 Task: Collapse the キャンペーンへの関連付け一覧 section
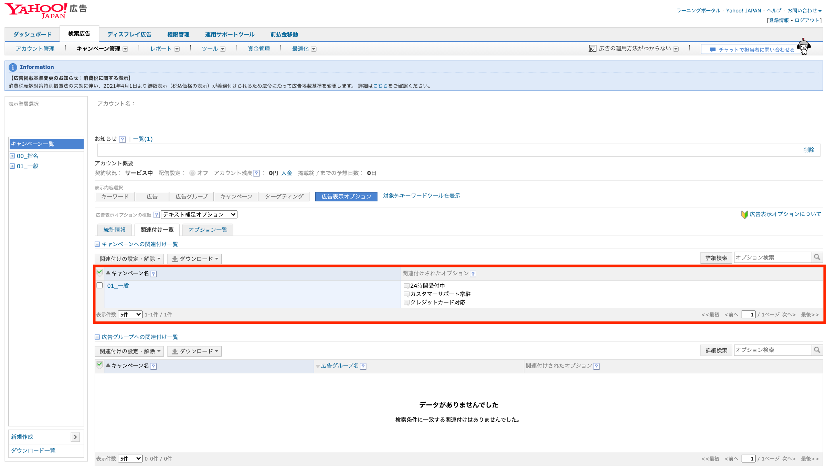pyautogui.click(x=97, y=244)
